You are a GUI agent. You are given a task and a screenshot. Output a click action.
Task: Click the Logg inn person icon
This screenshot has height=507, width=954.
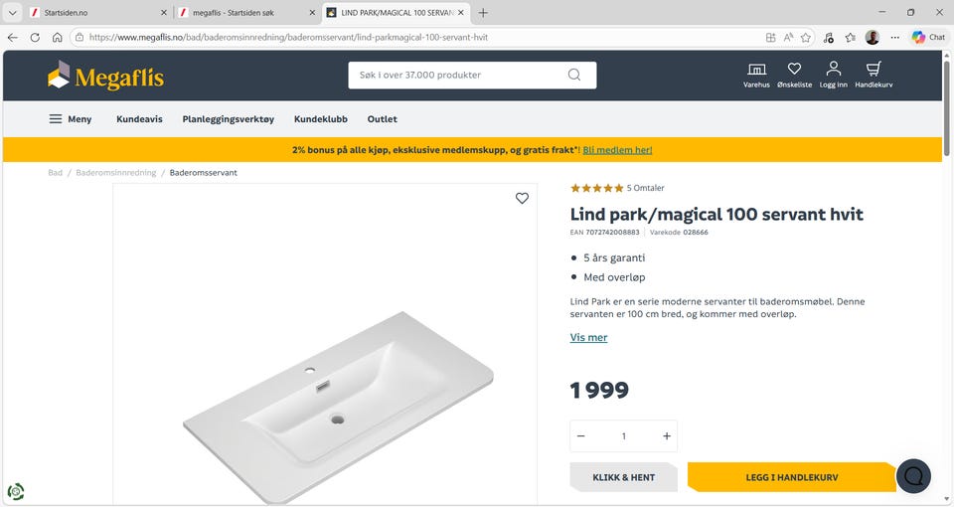pyautogui.click(x=834, y=70)
